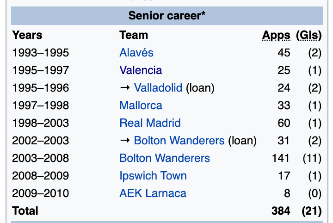Open the AEK Larnaca link
This screenshot has height=223, width=333.
click(x=153, y=193)
